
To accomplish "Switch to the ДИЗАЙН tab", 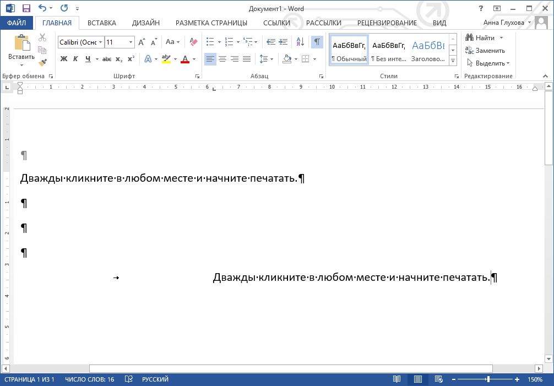I will click(145, 23).
